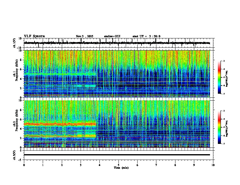Click the "-7" label on ch.2 color bar
The height and width of the screenshot is (185, 240).
point(223,144)
